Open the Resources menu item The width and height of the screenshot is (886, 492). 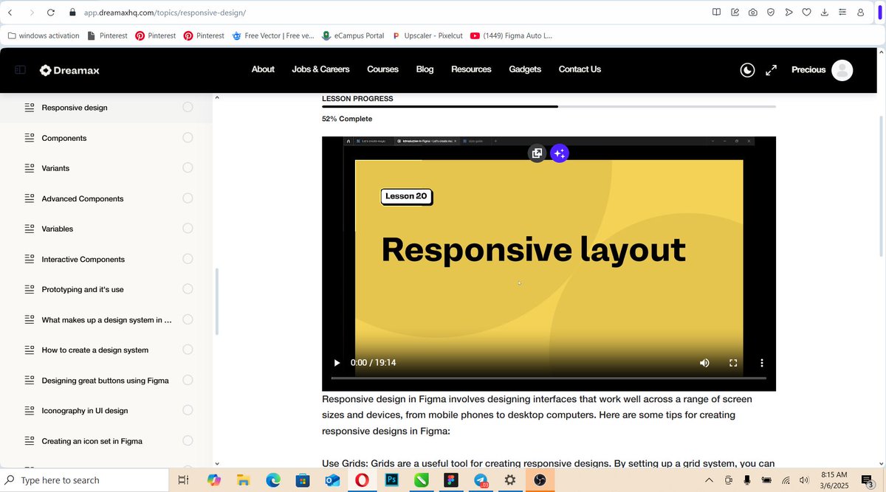tap(471, 69)
